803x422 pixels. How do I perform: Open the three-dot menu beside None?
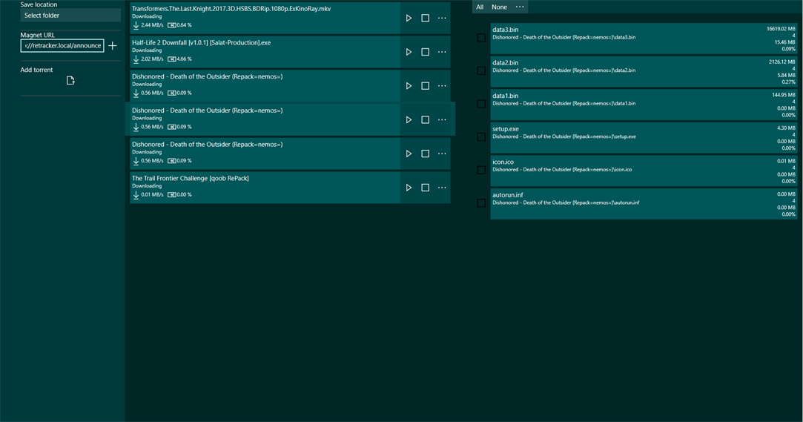[x=520, y=7]
